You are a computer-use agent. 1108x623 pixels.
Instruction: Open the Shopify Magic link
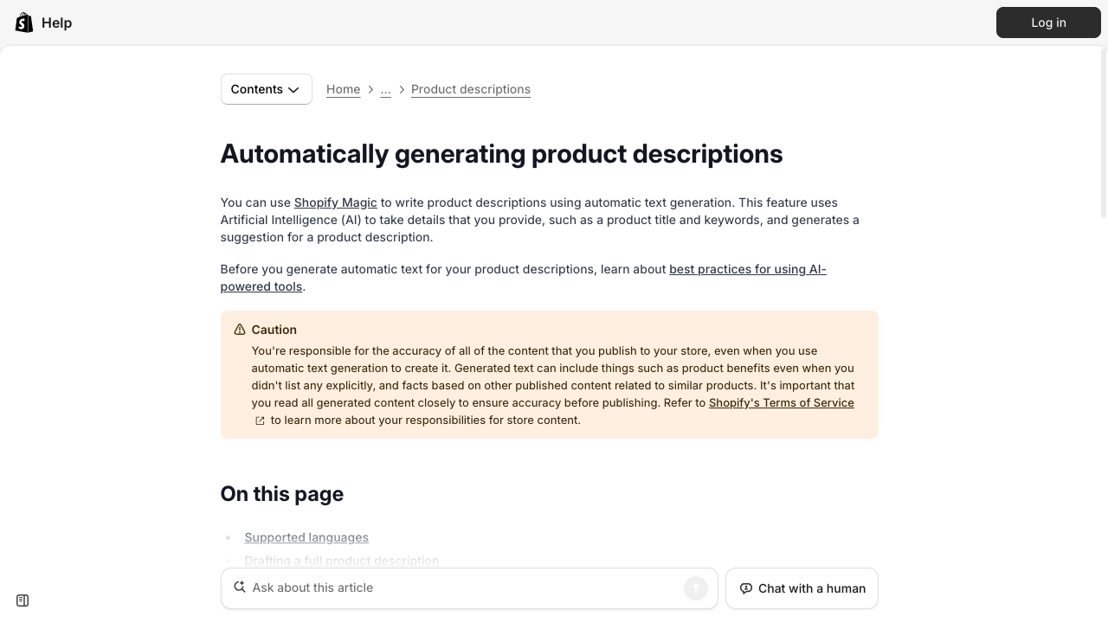336,202
